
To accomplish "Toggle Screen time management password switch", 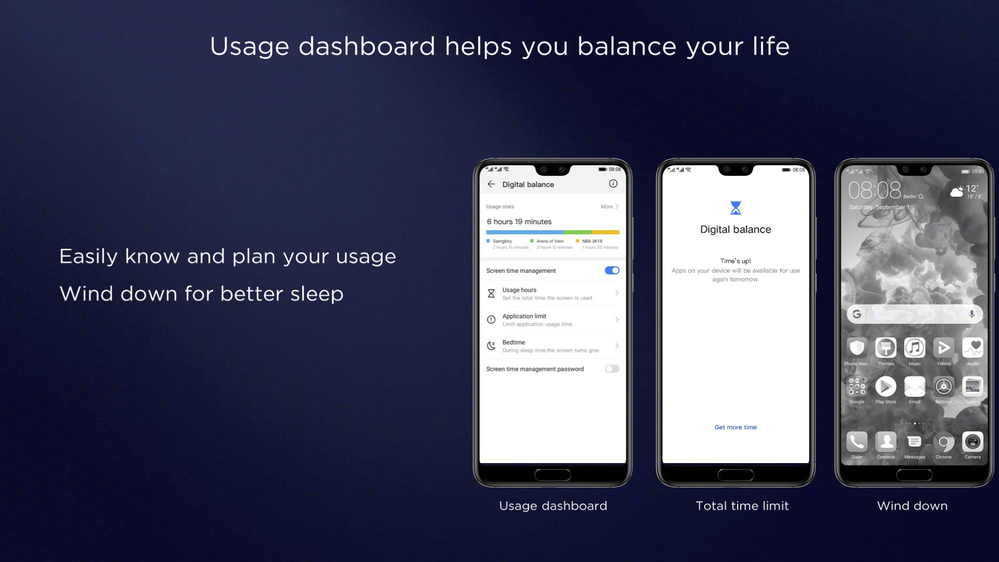I will click(x=611, y=369).
